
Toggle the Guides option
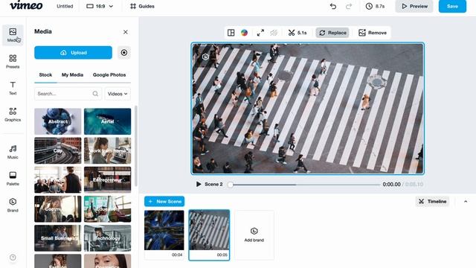pos(142,6)
